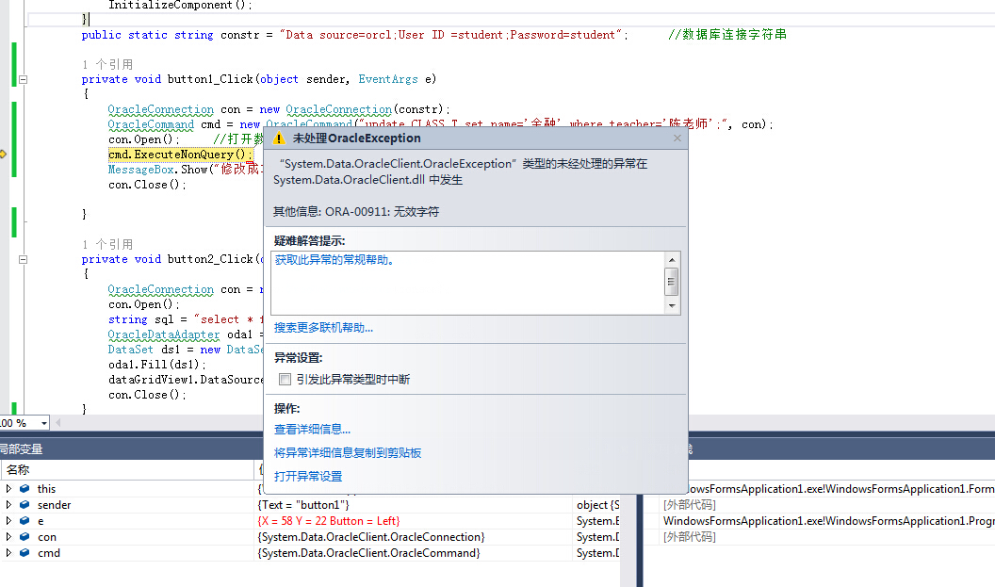This screenshot has height=587, width=995.
Task: Enable the 引发此异常类型时中断 checkbox
Action: (x=285, y=380)
